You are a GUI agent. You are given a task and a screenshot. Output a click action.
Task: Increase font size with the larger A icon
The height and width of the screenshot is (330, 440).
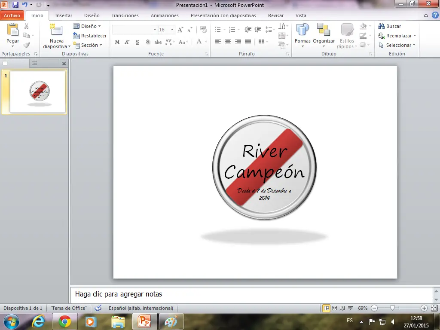[180, 30]
